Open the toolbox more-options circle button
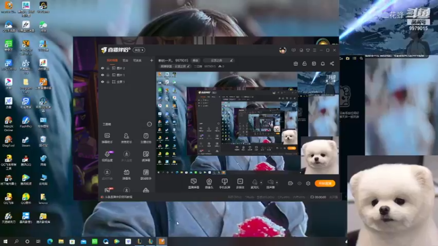The image size is (438, 246). click(x=149, y=124)
